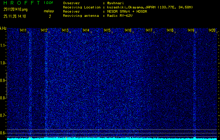The image size is (220, 140).
Task: Click the Receiver field label
Action: (71, 12)
